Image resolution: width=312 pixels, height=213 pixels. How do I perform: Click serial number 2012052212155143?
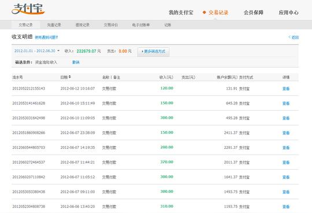tap(29, 88)
